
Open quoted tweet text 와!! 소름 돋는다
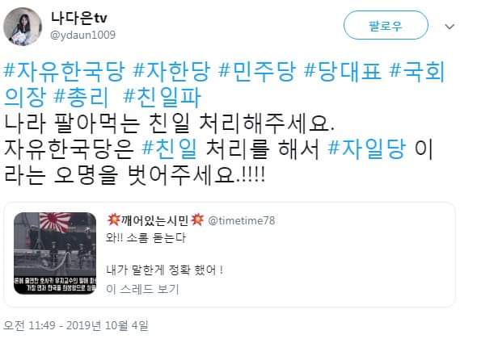[146, 238]
